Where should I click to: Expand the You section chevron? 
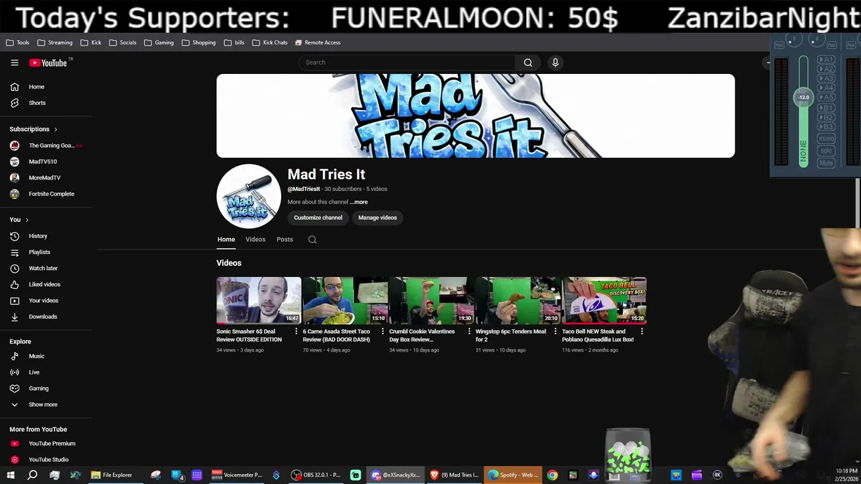point(27,220)
